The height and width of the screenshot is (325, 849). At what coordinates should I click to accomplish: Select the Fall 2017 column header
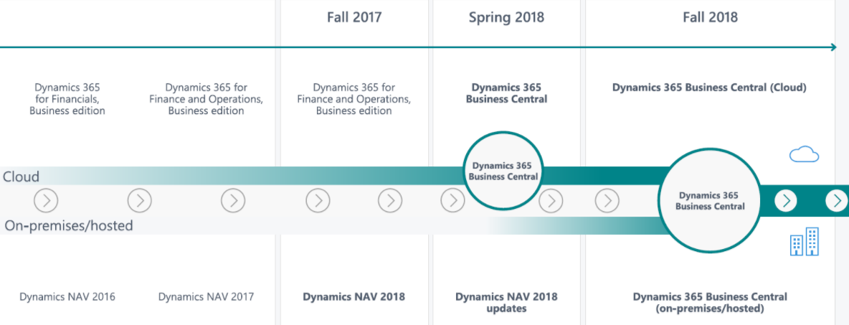(x=354, y=17)
